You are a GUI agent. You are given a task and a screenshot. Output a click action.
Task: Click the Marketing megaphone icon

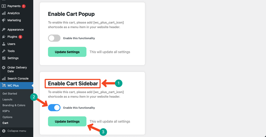coord(4,20)
